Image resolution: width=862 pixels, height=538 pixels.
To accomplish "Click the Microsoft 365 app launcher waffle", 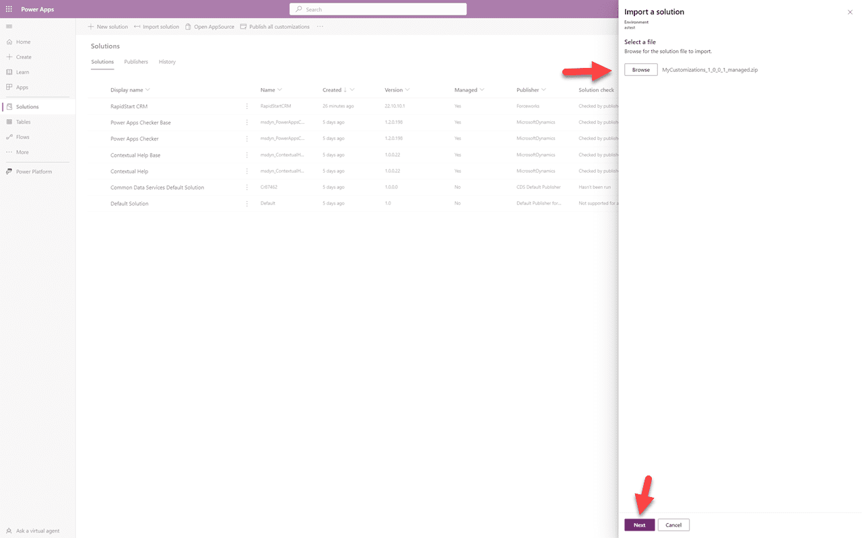I will pos(9,9).
